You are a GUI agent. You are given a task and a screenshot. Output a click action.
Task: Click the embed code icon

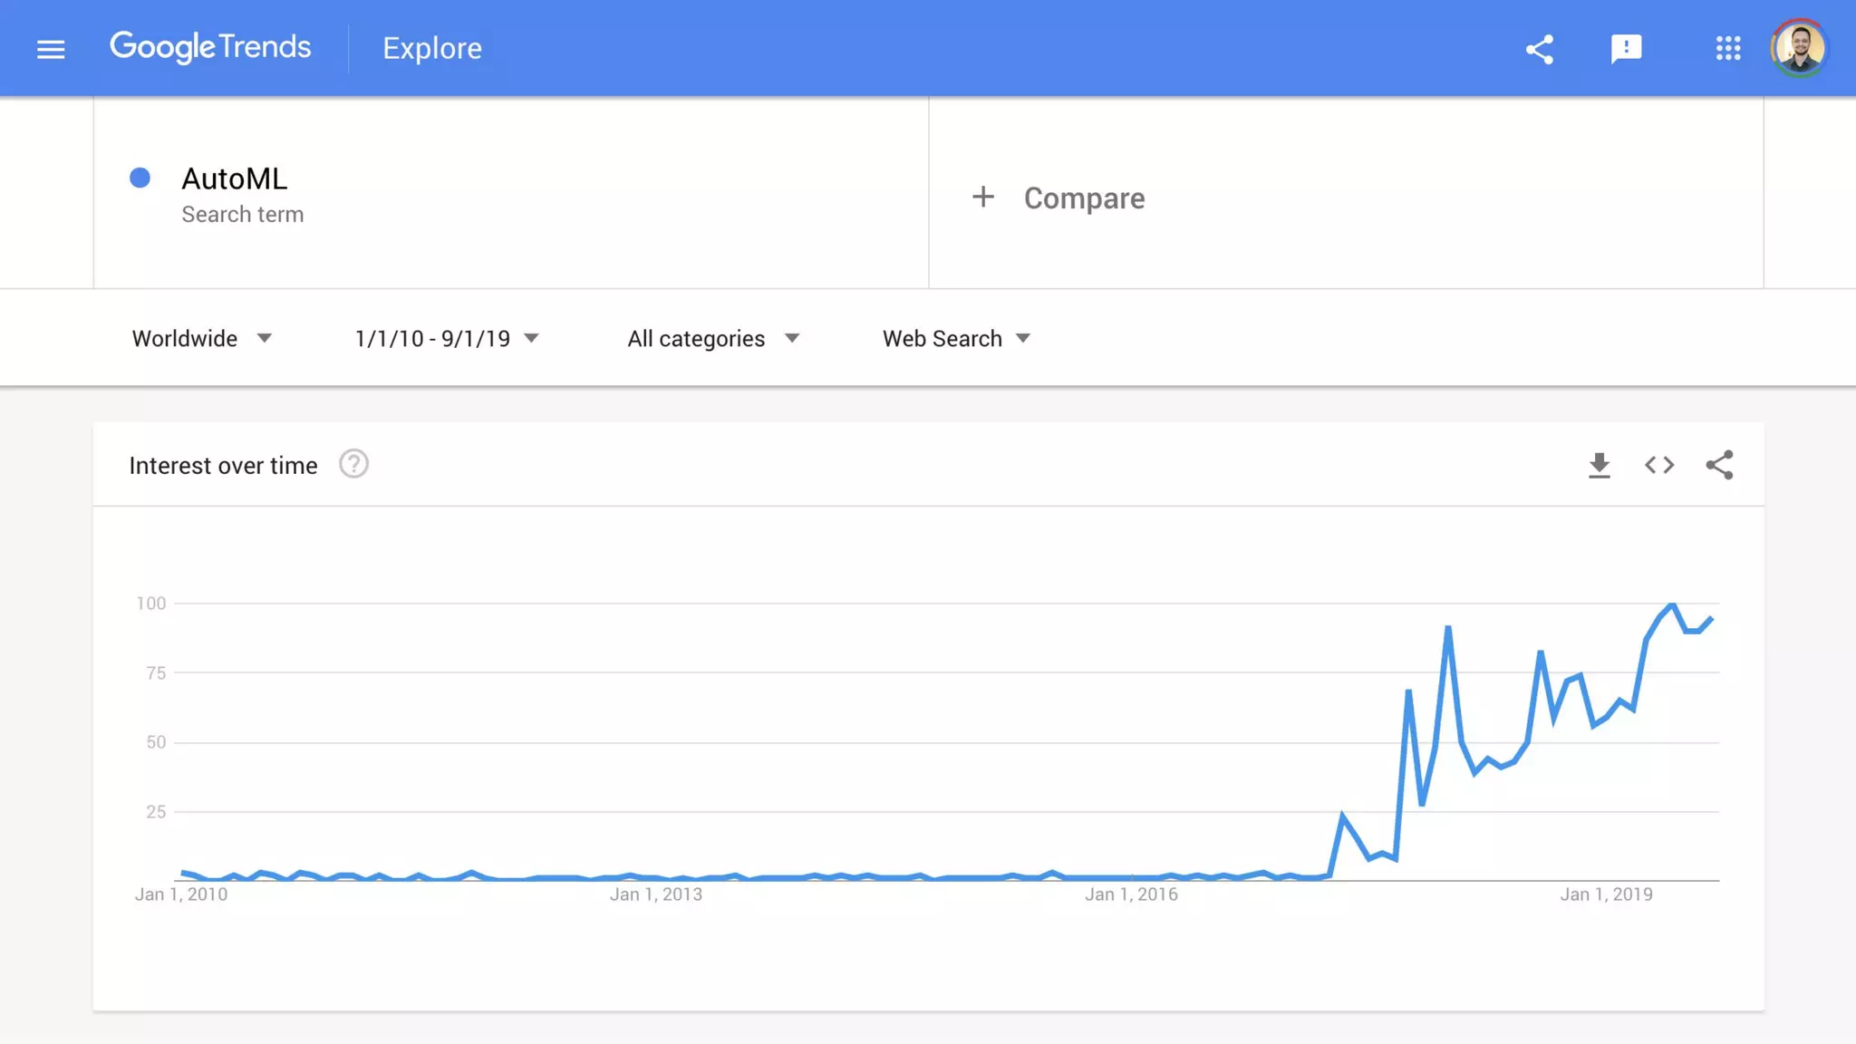point(1658,465)
